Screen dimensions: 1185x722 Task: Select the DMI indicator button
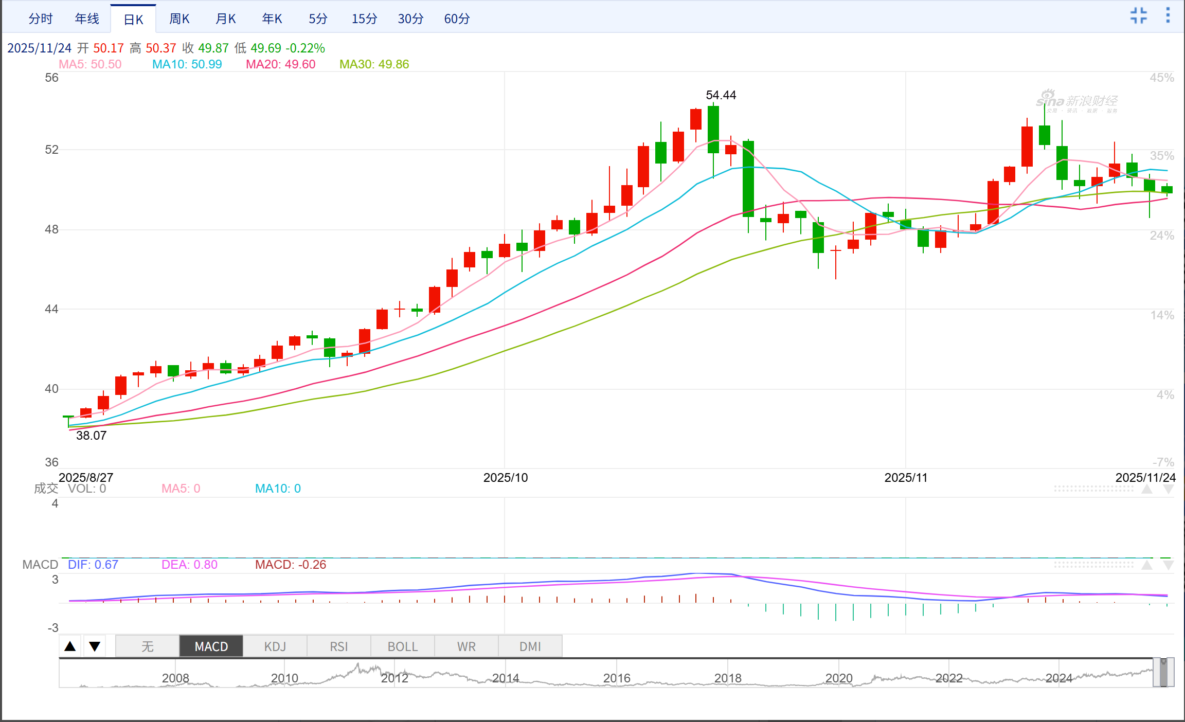click(530, 646)
